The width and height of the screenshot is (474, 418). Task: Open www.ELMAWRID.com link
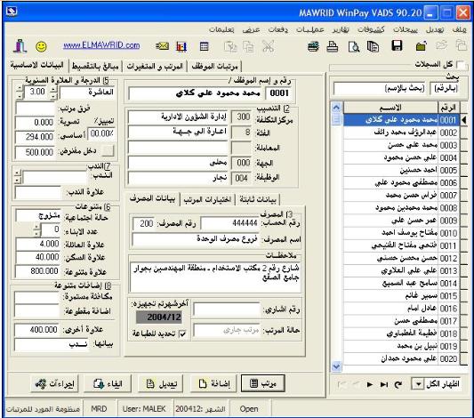point(101,45)
